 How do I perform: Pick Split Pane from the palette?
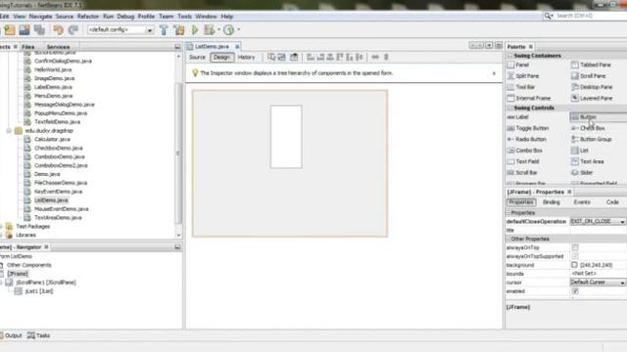click(523, 76)
